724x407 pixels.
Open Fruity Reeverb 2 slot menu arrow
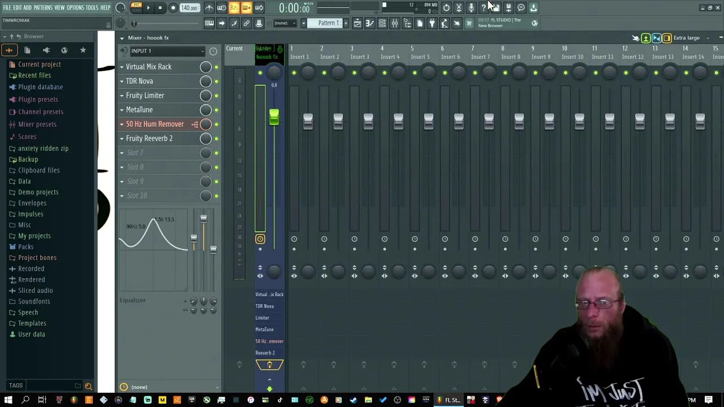122,138
